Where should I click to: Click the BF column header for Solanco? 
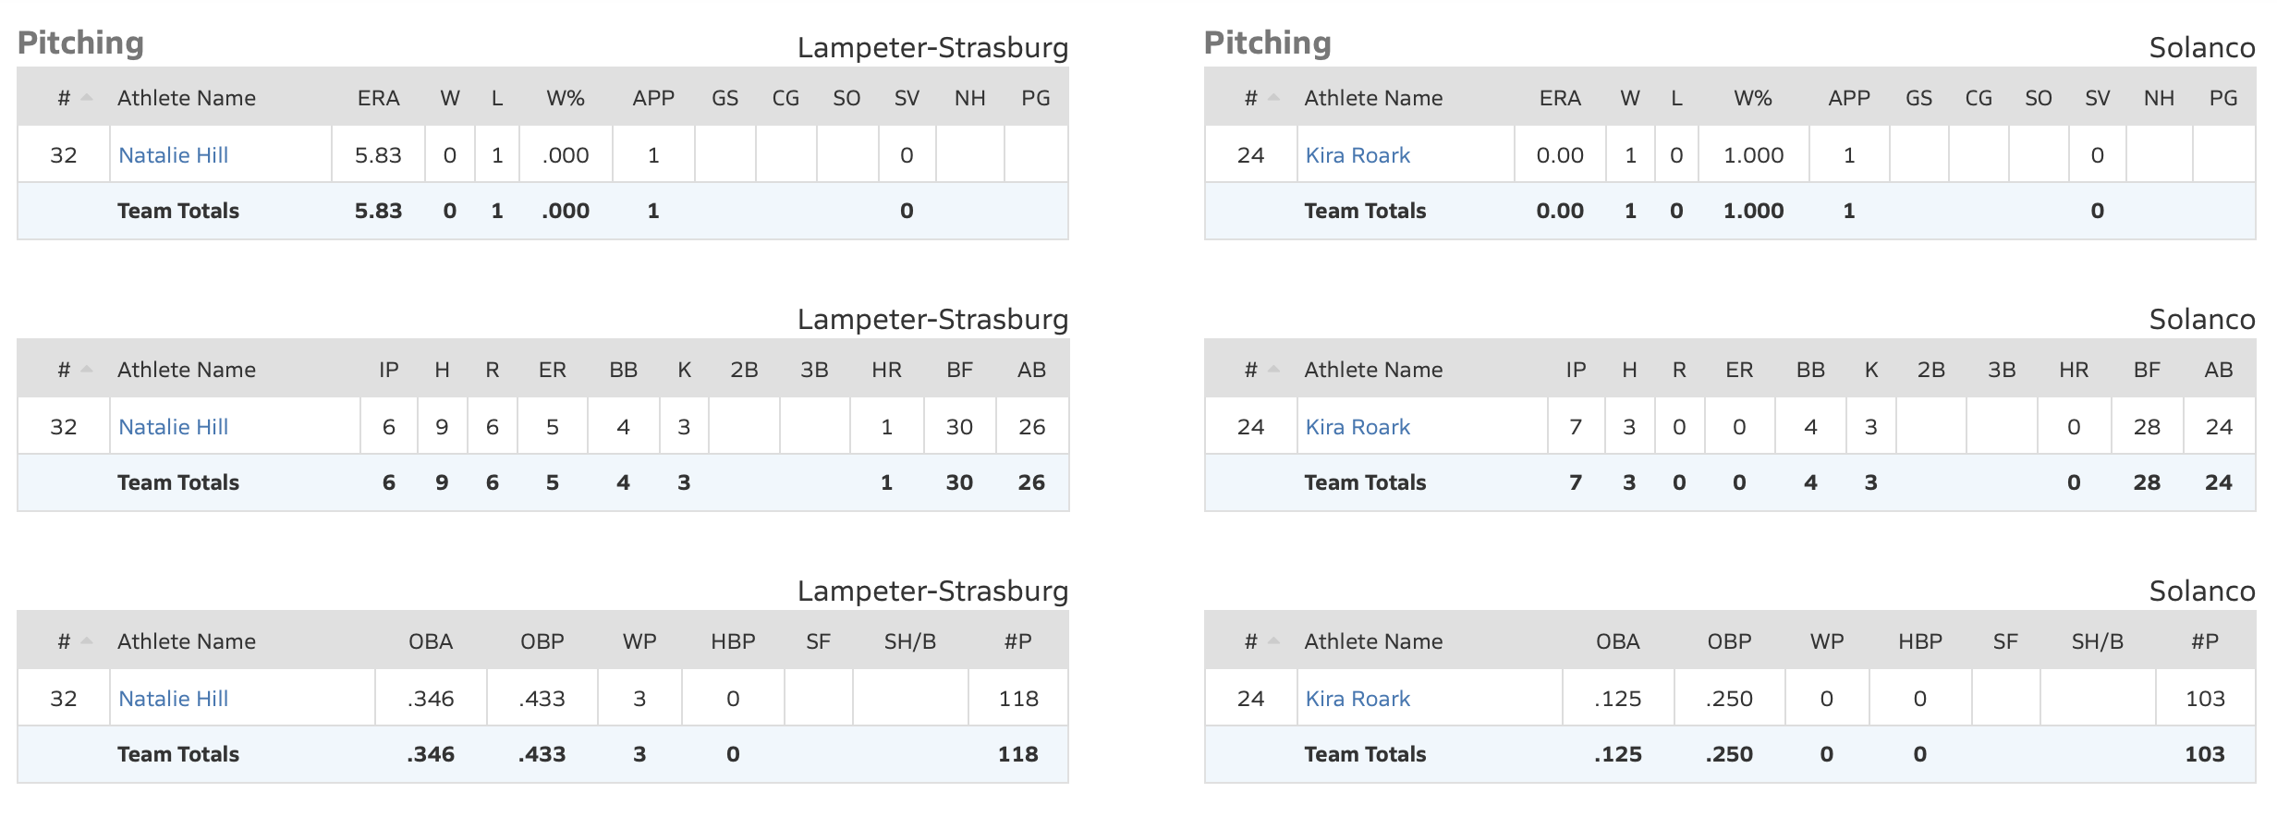(x=2146, y=370)
